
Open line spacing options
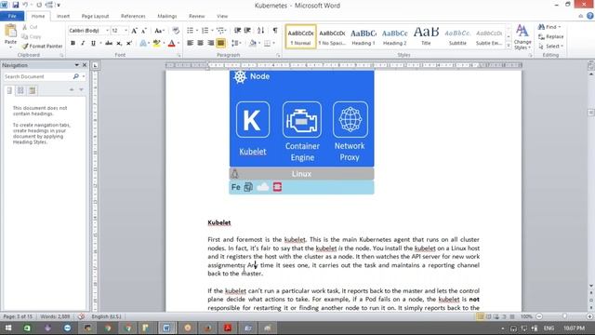[x=235, y=44]
